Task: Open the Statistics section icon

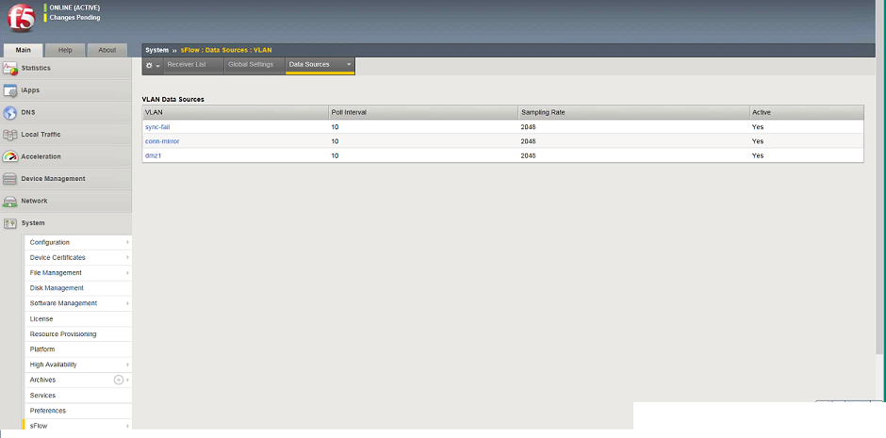Action: coord(10,69)
